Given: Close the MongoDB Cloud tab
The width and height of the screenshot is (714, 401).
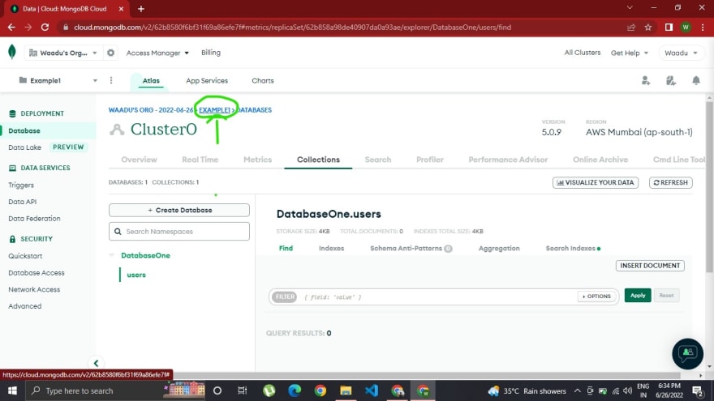Looking at the screenshot, I should [x=121, y=9].
